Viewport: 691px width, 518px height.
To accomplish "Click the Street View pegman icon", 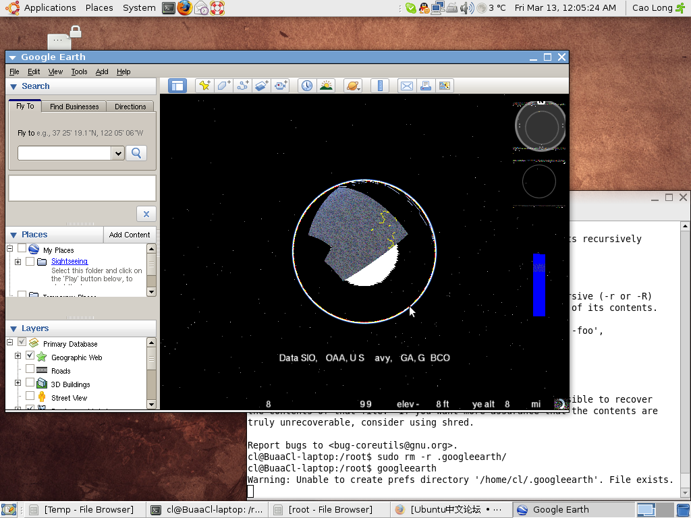I will pyautogui.click(x=41, y=397).
